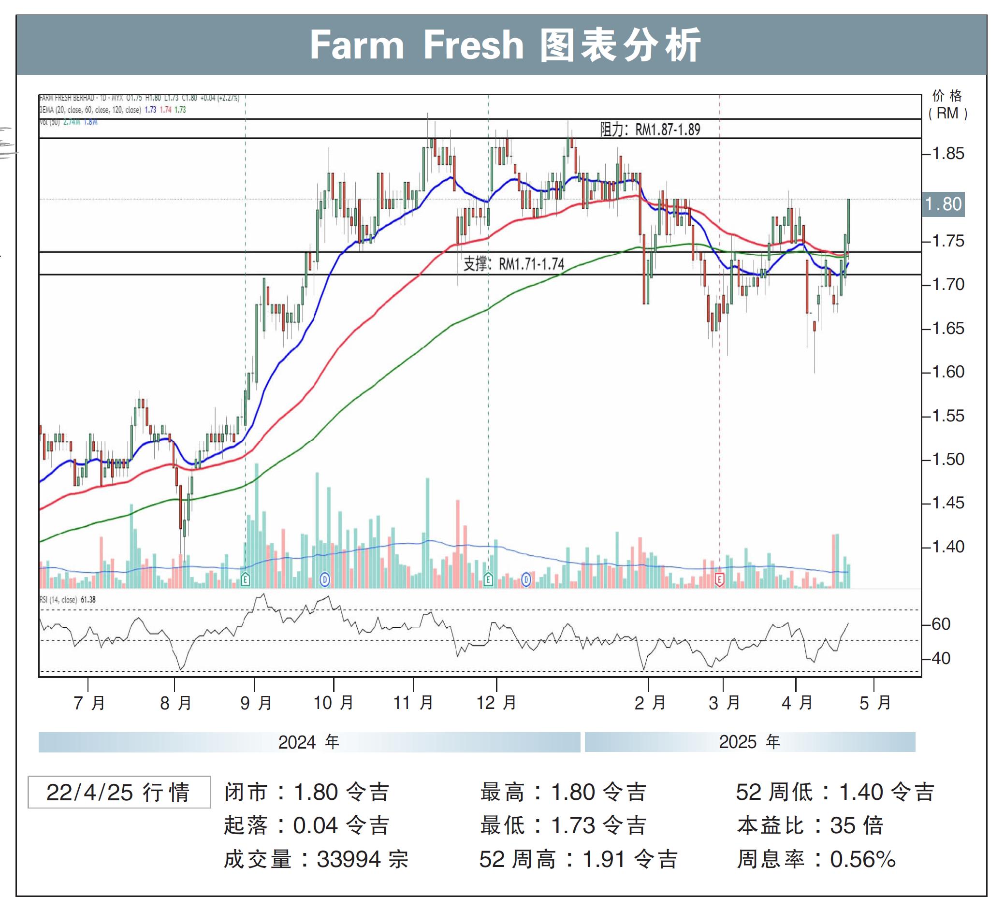
Task: Click the RSI 40 axis tick
Action: [x=941, y=659]
